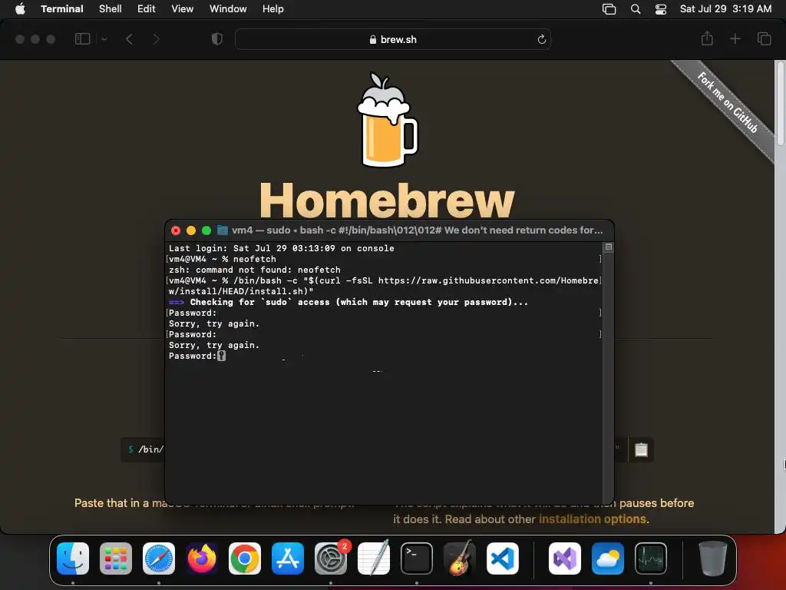Open Google Chrome from the Dock
786x590 pixels.
tap(245, 559)
